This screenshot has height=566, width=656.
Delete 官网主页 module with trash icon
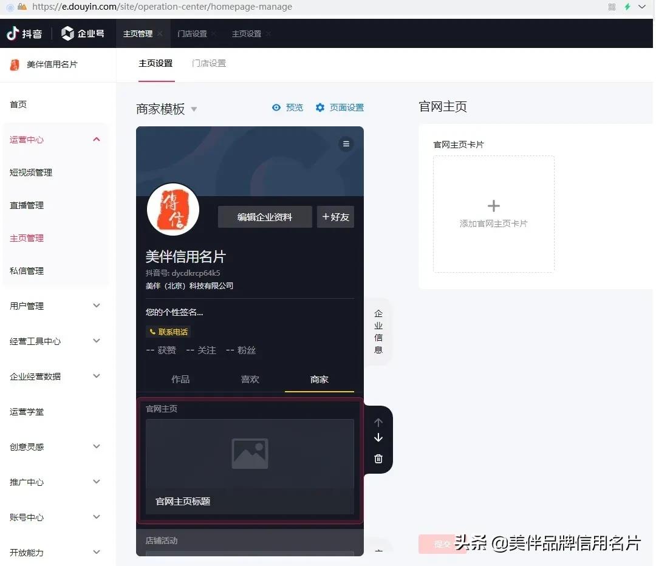(378, 459)
